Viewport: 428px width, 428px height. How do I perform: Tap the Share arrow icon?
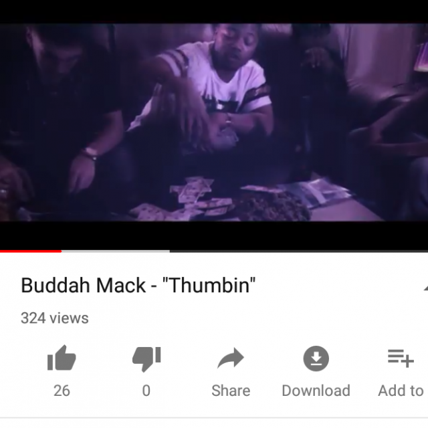pyautogui.click(x=231, y=358)
